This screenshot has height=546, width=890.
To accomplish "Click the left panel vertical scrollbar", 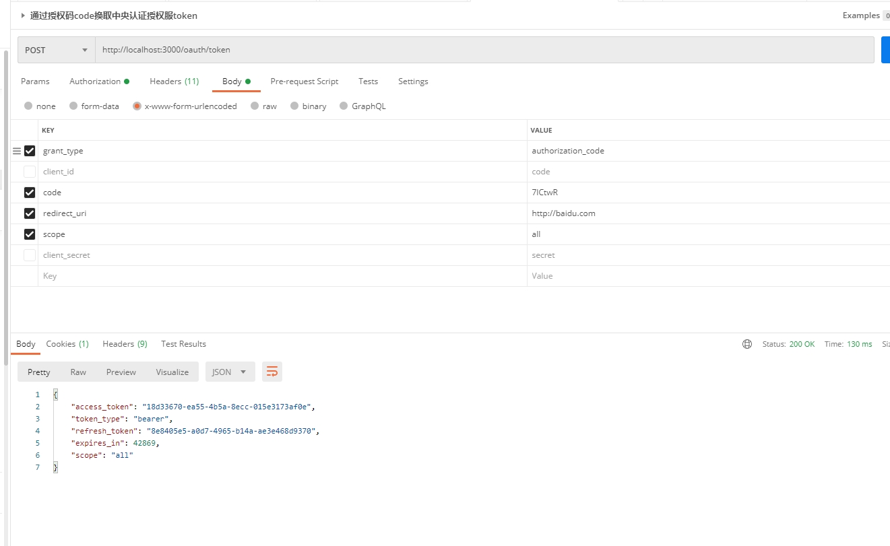I will 6,209.
